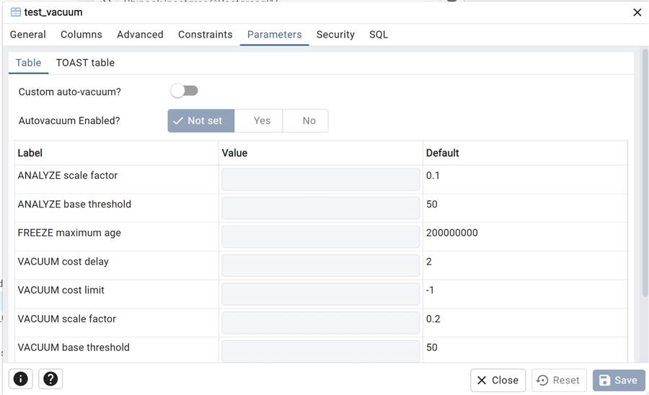649x395 pixels.
Task: Click the table icon beside test_vacuum title
Action: point(15,12)
